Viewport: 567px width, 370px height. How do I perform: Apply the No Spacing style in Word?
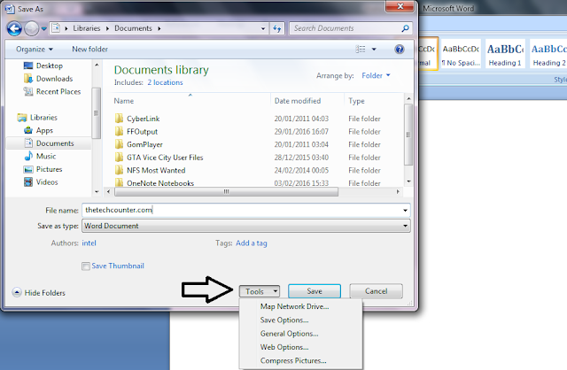click(x=461, y=54)
